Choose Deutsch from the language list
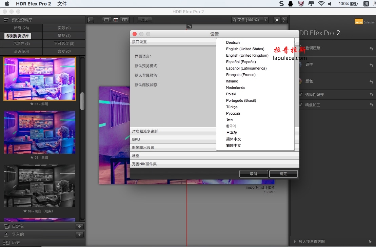376x247 pixels. click(233, 42)
